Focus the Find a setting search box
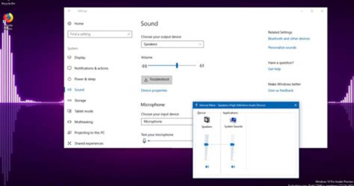354x186 pixels. [x=99, y=34]
